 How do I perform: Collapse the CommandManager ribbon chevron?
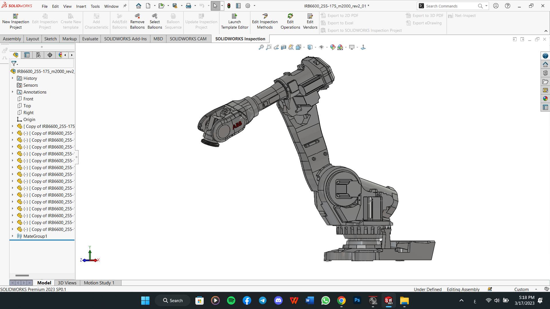click(x=546, y=31)
